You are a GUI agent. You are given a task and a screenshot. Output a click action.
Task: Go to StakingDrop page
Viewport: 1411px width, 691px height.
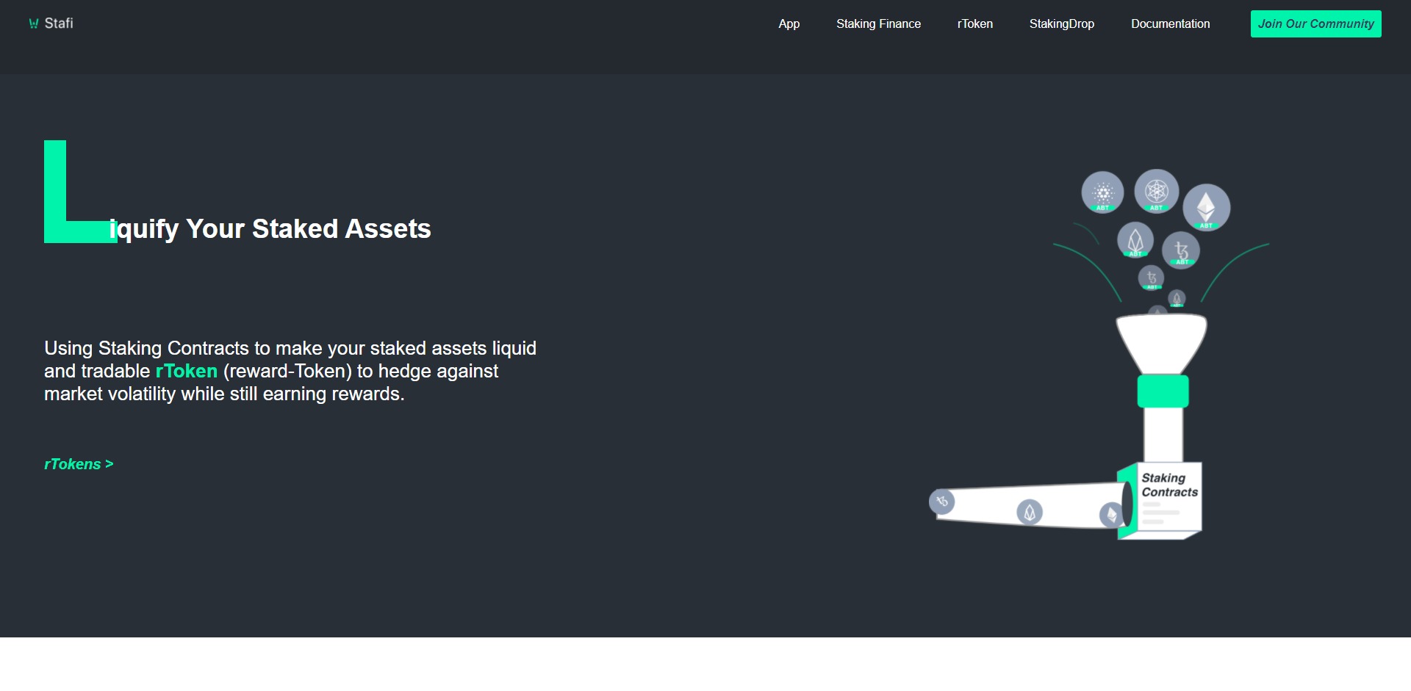(x=1061, y=23)
